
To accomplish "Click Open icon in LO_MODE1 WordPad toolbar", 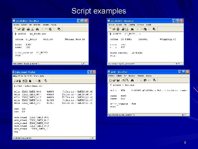I will tap(114, 29).
